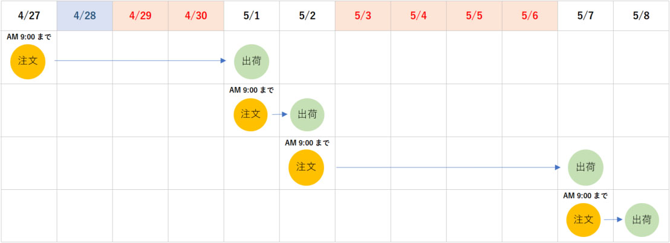Viewport: 670px width, 243px height.
Task: Click the 4/27 date header
Action: click(28, 16)
